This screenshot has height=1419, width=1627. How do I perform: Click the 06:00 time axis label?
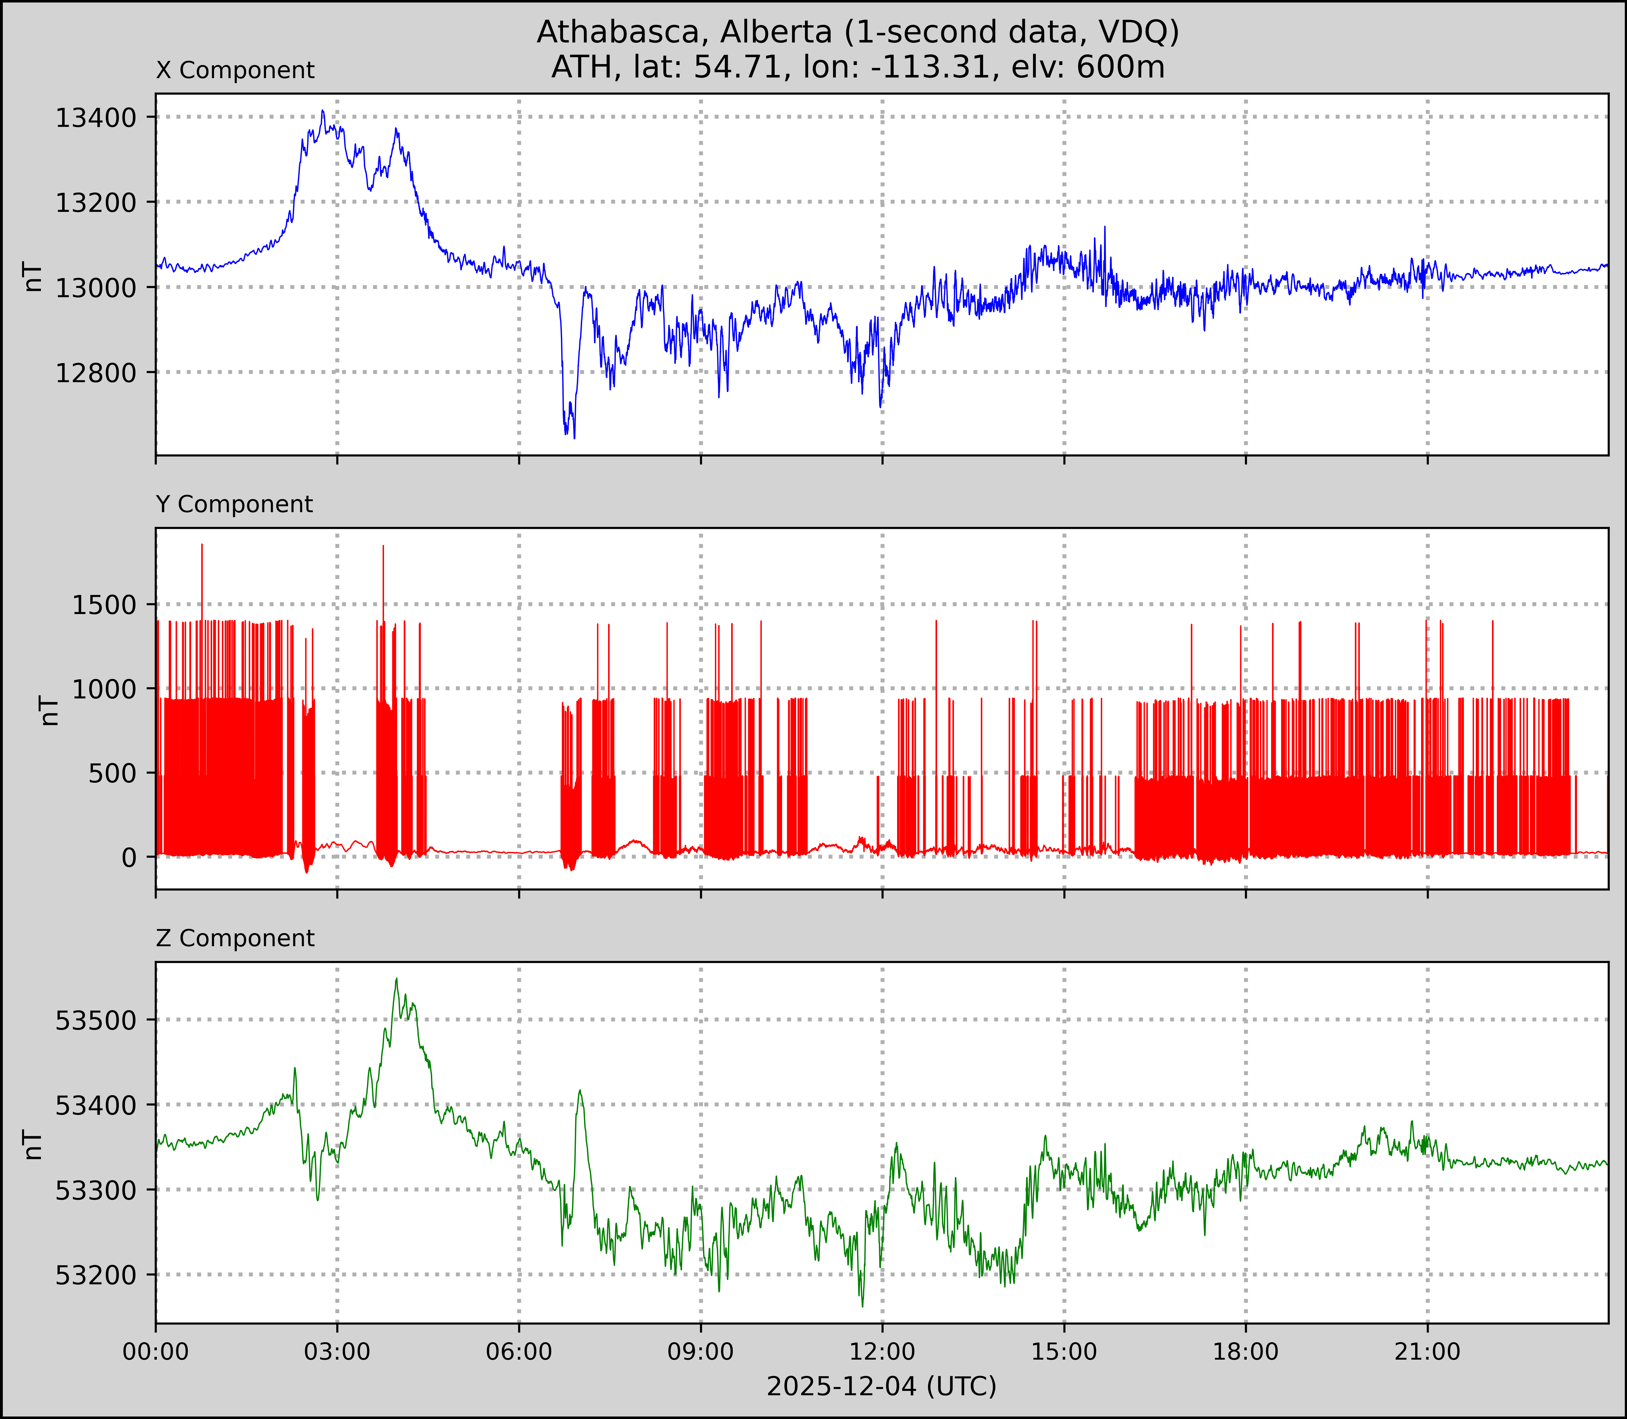[x=519, y=1351]
